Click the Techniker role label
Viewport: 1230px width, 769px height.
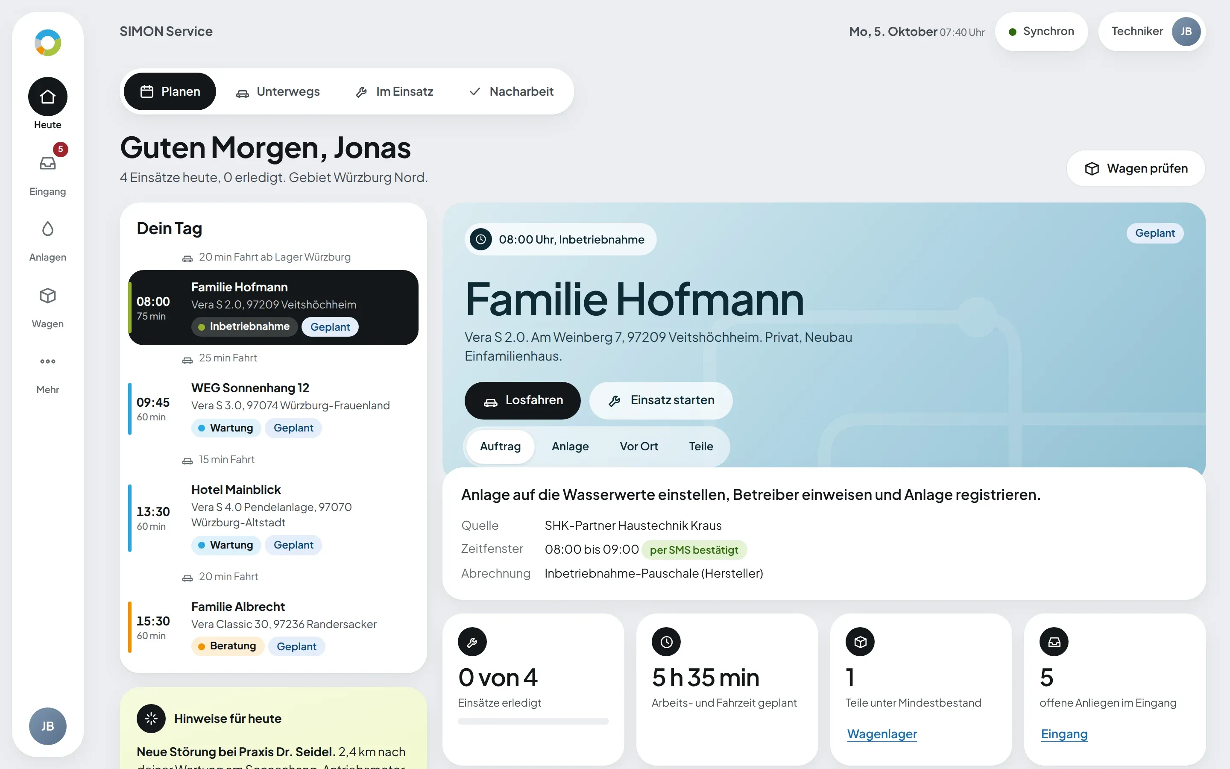pos(1137,32)
